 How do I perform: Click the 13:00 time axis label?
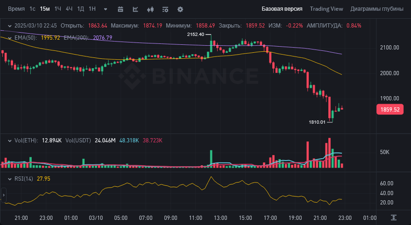(x=220, y=218)
